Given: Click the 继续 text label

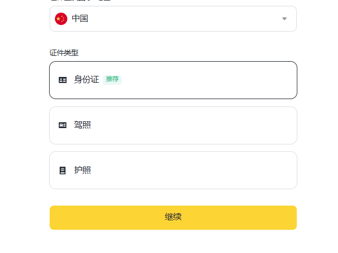Looking at the screenshot, I should (173, 217).
